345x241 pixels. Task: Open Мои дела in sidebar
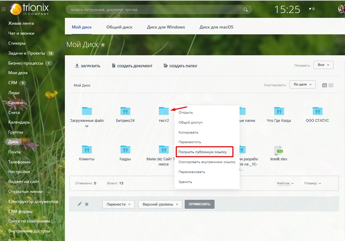tap(18, 73)
